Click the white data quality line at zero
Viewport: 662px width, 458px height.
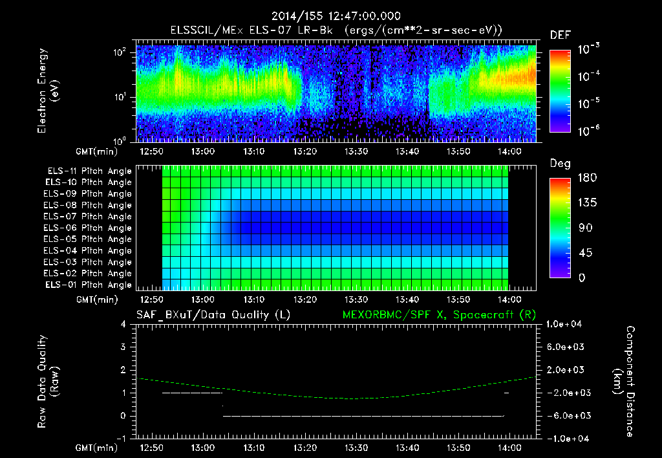click(x=363, y=416)
